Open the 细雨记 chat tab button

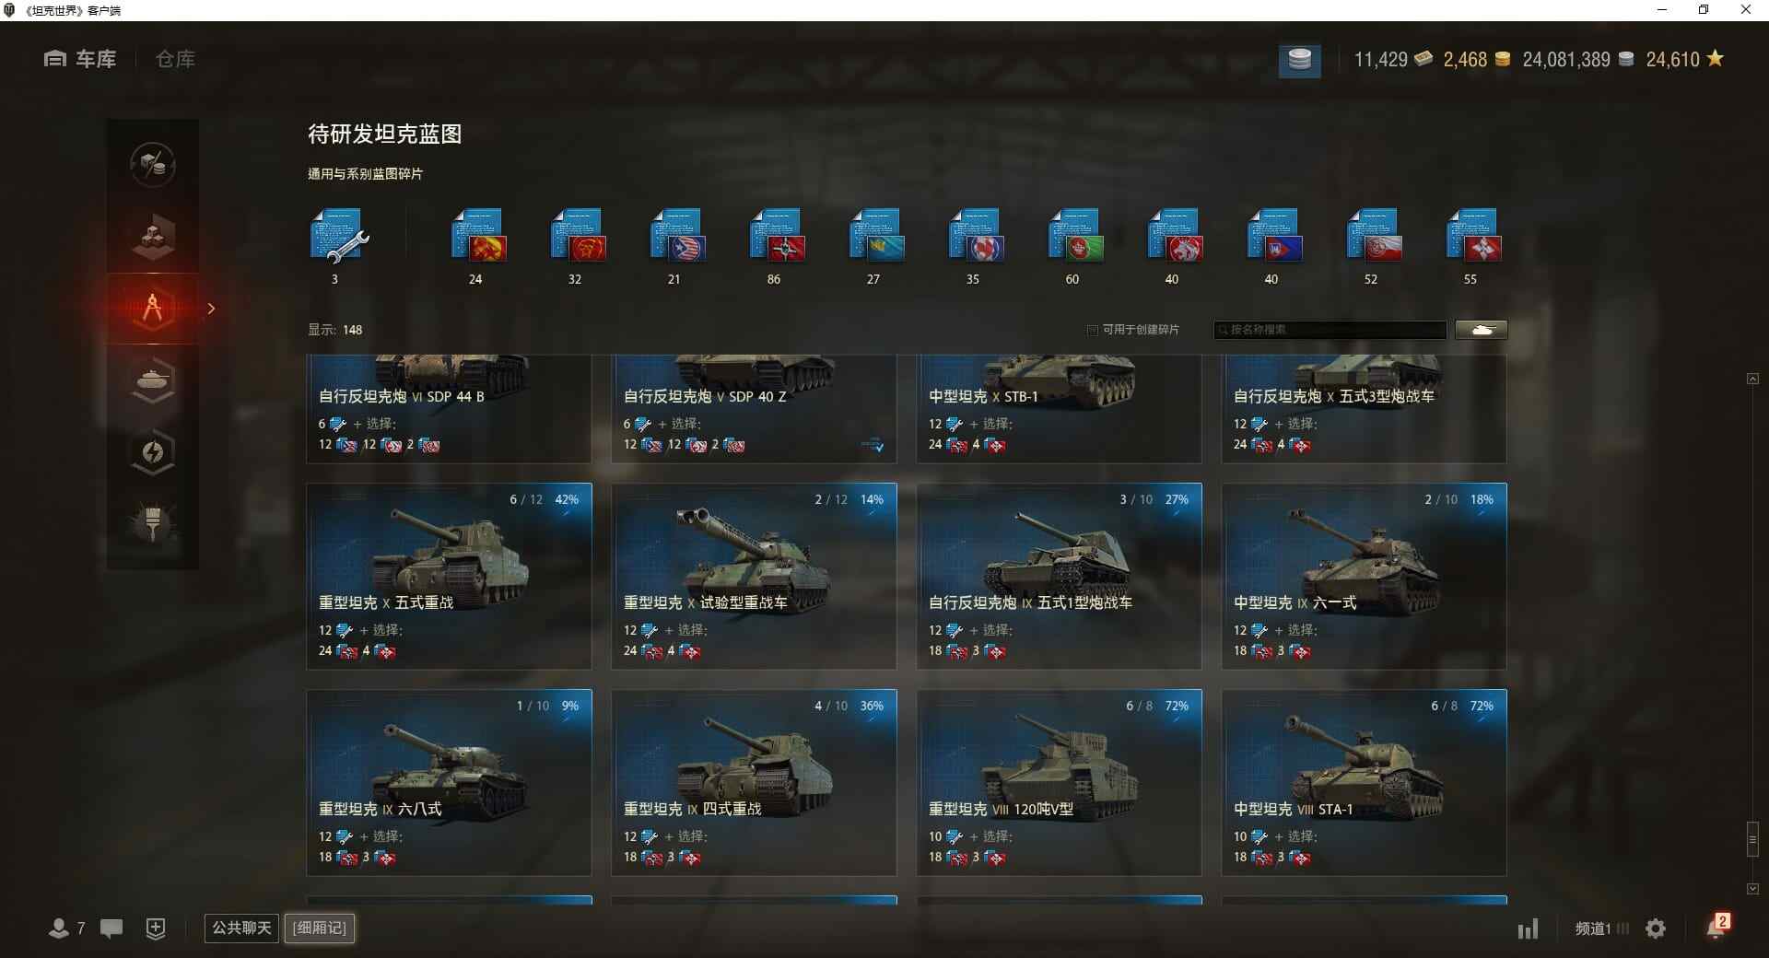(x=320, y=928)
